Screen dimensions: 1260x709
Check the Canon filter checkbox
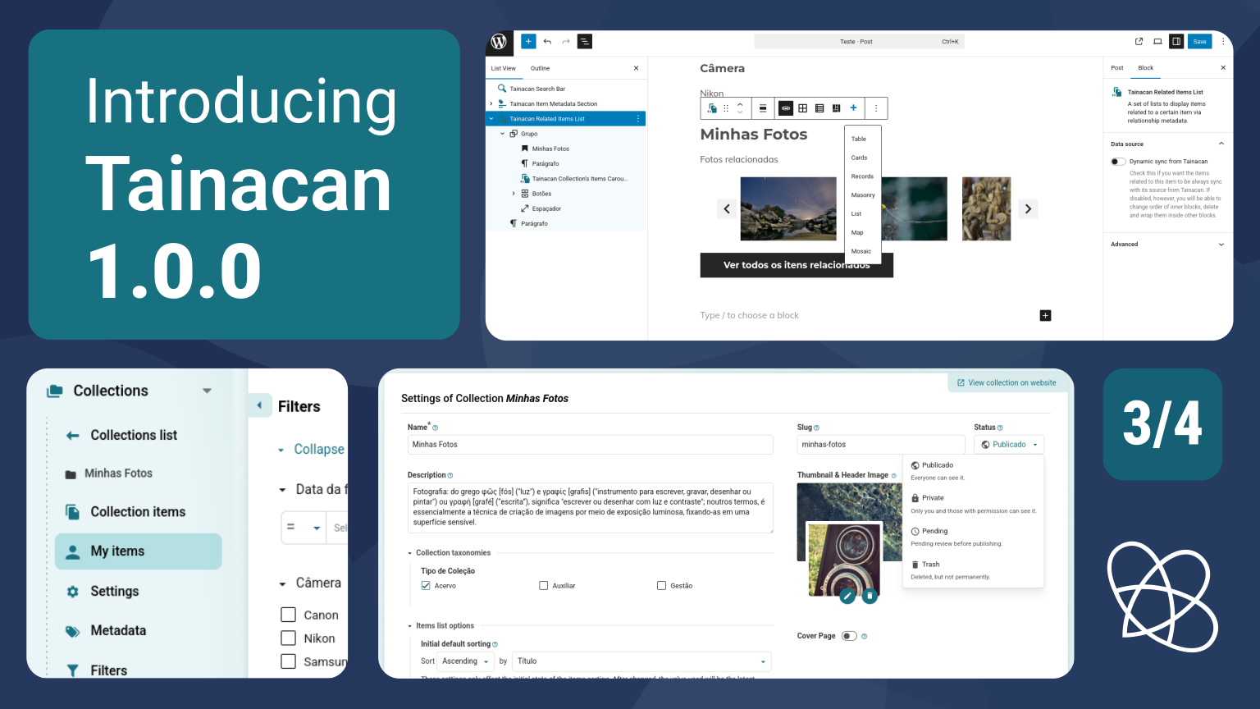click(289, 615)
